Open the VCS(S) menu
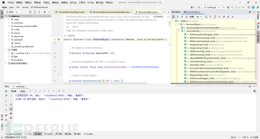The width and height of the screenshot is (260, 139). click(x=90, y=3)
